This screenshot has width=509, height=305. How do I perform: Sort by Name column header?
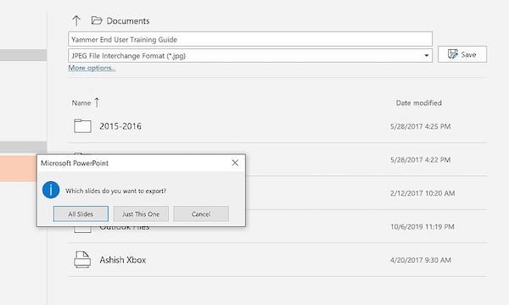pyautogui.click(x=81, y=103)
